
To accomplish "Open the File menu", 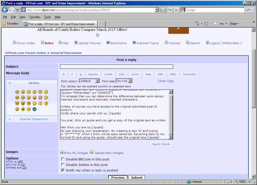I will [x=5, y=17].
